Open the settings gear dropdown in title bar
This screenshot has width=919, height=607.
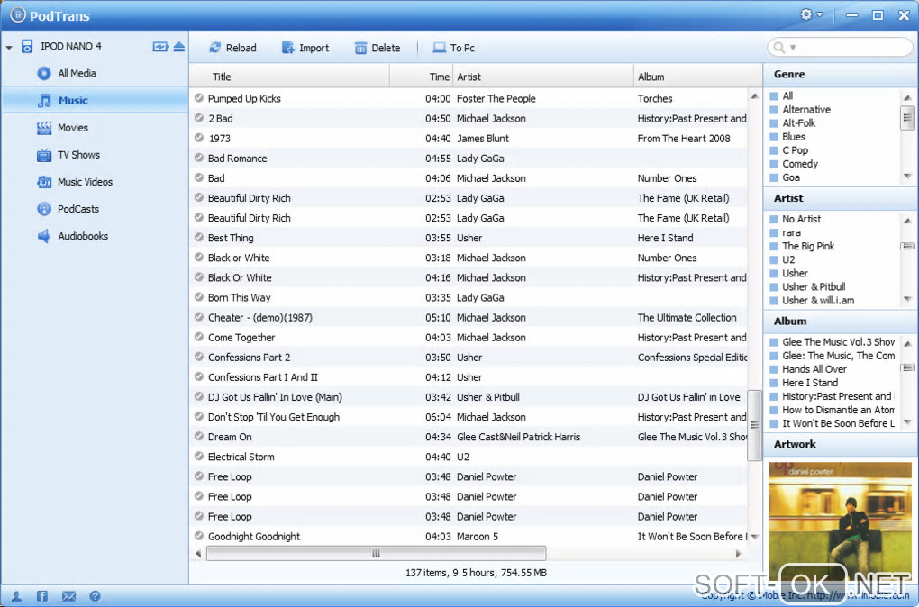tap(812, 14)
